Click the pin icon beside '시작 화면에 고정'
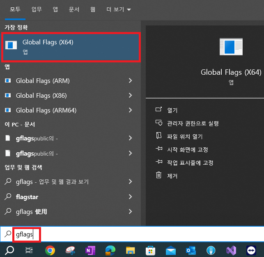264x257 pixels. pyautogui.click(x=159, y=149)
